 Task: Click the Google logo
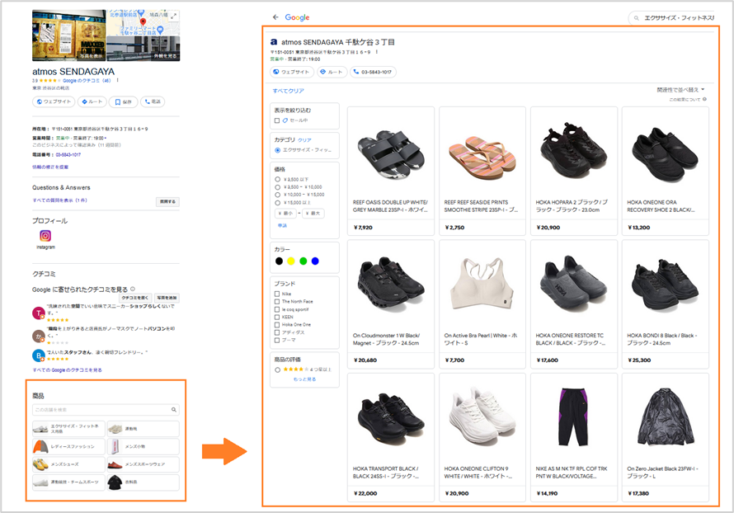pos(297,17)
